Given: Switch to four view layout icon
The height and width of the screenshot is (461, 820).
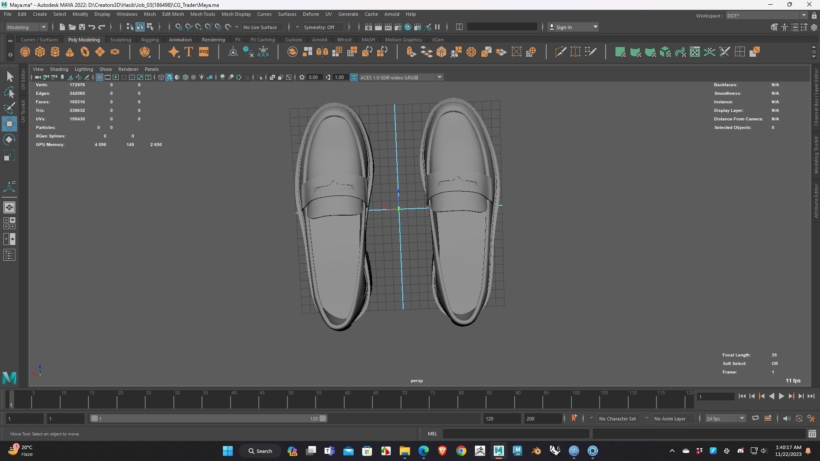Looking at the screenshot, I should point(9,223).
